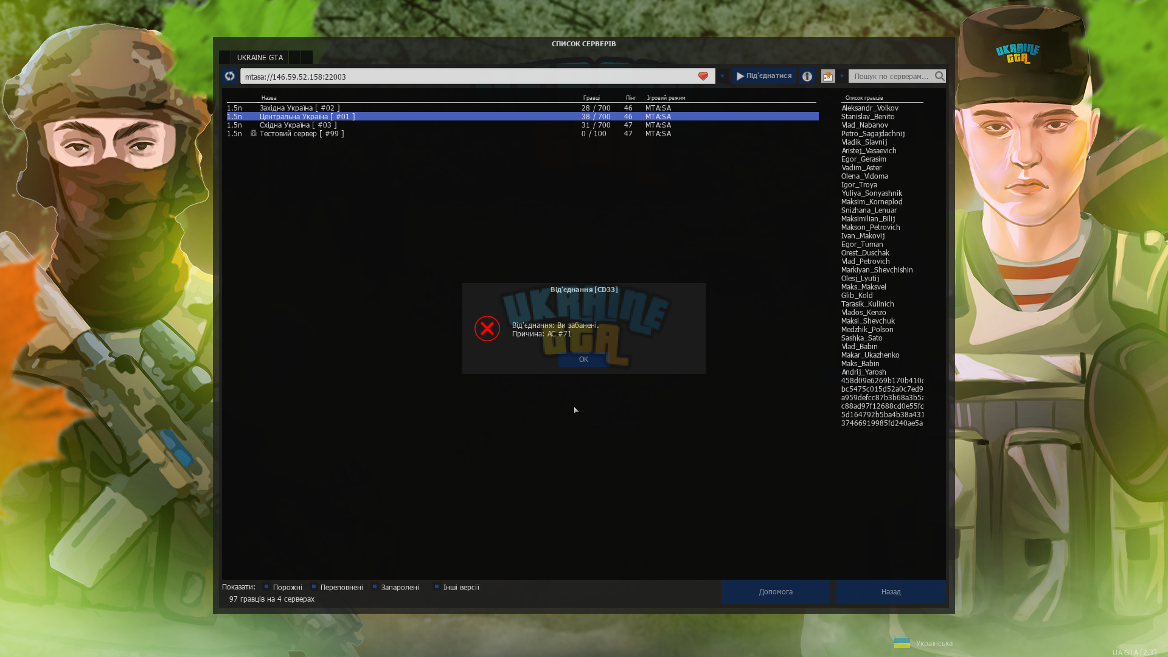Viewport: 1168px width, 657px height.
Task: Sort servers by the Назва column header
Action: click(x=269, y=98)
